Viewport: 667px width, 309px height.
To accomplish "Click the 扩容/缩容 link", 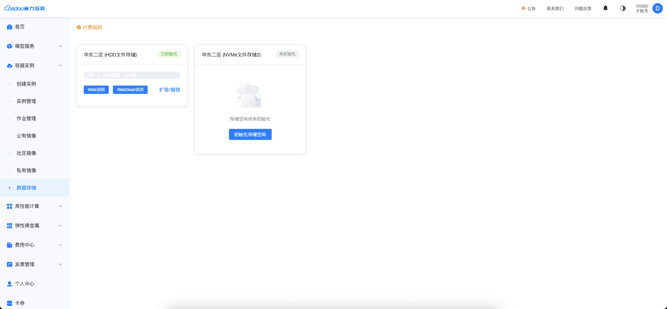I will click(170, 90).
